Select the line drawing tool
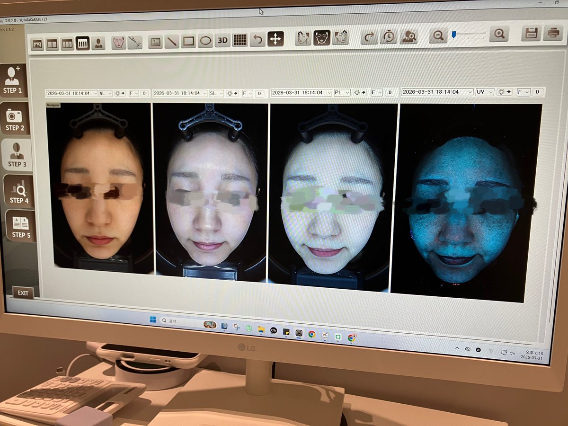568x426 pixels. (x=172, y=41)
